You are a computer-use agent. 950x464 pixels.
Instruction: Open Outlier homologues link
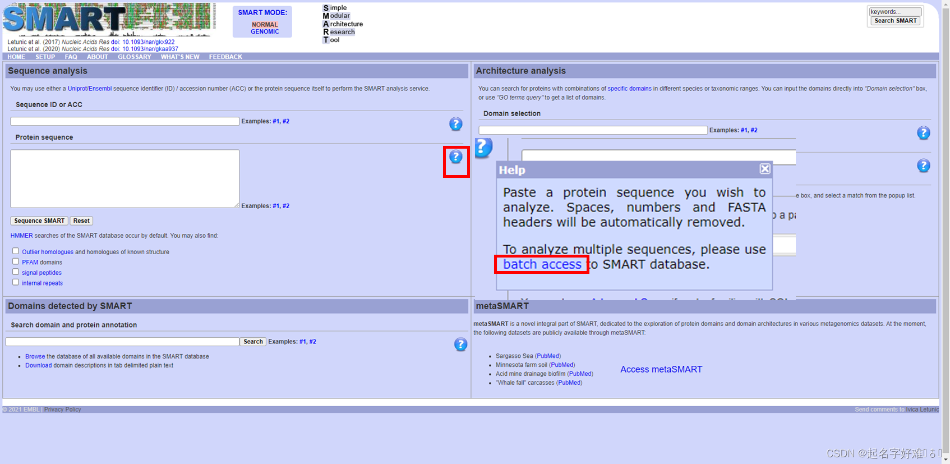click(48, 252)
